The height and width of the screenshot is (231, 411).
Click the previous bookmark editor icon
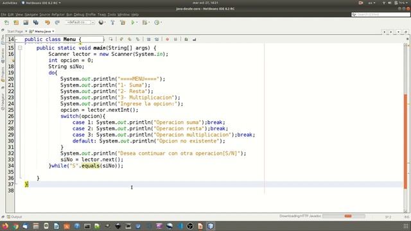[x=121, y=39]
